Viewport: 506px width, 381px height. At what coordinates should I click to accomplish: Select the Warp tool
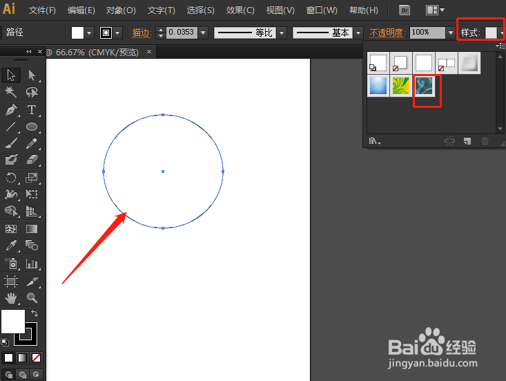(11, 194)
